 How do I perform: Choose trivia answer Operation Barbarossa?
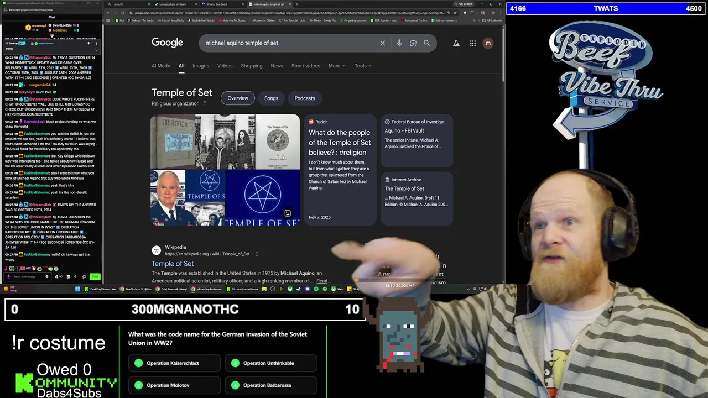[x=271, y=385]
